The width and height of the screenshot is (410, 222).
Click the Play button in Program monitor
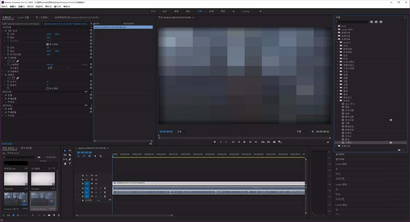244,142
